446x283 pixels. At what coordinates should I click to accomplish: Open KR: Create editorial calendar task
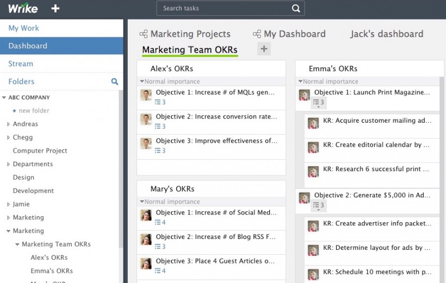[x=376, y=144]
